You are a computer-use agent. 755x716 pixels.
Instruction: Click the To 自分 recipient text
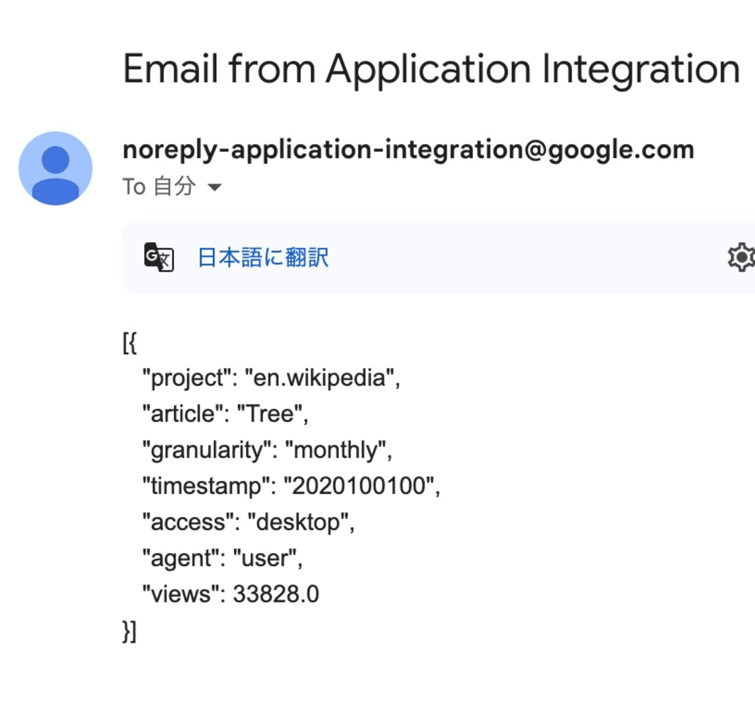(x=159, y=186)
